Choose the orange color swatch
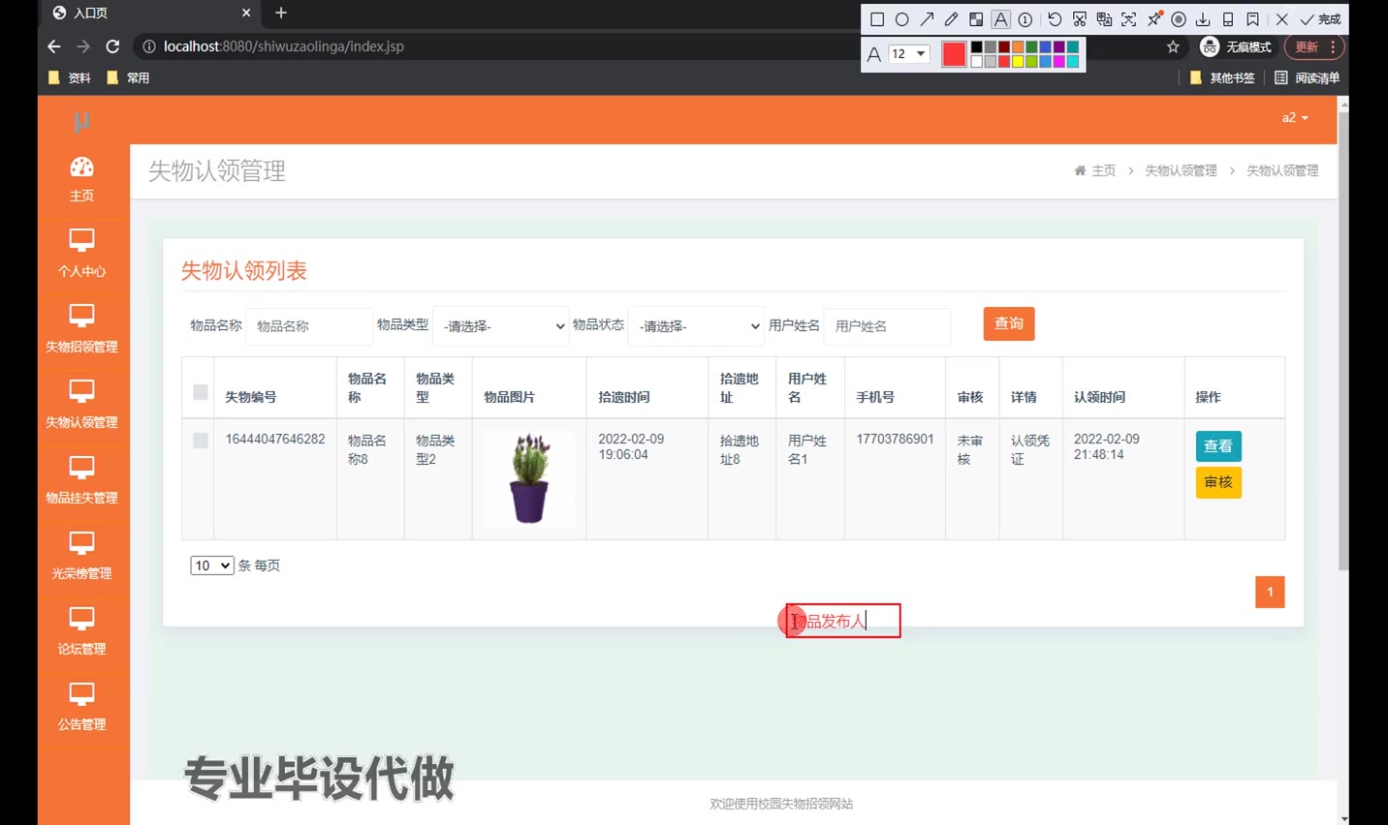This screenshot has height=825, width=1388. click(1018, 47)
